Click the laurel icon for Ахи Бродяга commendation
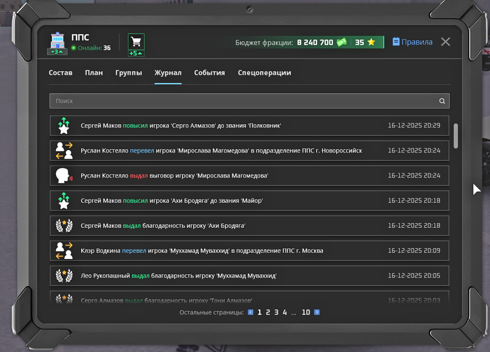The width and height of the screenshot is (490, 352). pos(64,225)
